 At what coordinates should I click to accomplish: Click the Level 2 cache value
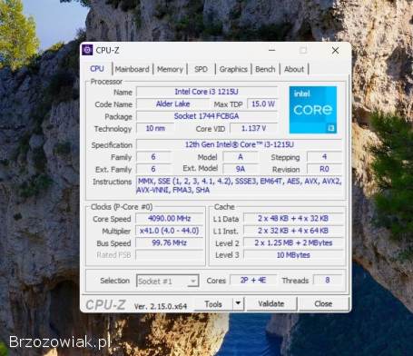[x=293, y=243]
